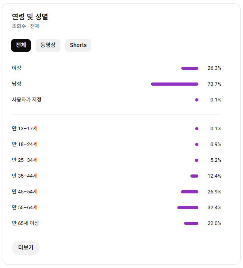Image resolution: width=243 pixels, height=268 pixels.
Task: Click the 사용자가 지정 purple dot
Action: coord(197,100)
